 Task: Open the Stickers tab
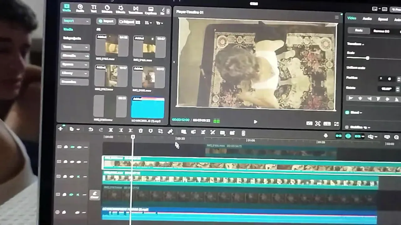[107, 9]
